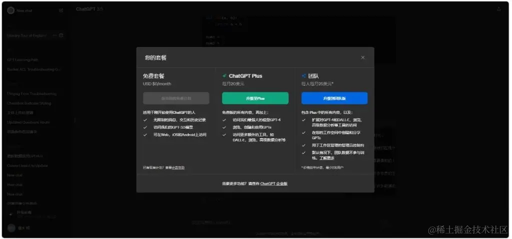Image resolution: width=512 pixels, height=239 pixels.
Task: Open Convert Insert to Update conversation
Action: click(27, 166)
